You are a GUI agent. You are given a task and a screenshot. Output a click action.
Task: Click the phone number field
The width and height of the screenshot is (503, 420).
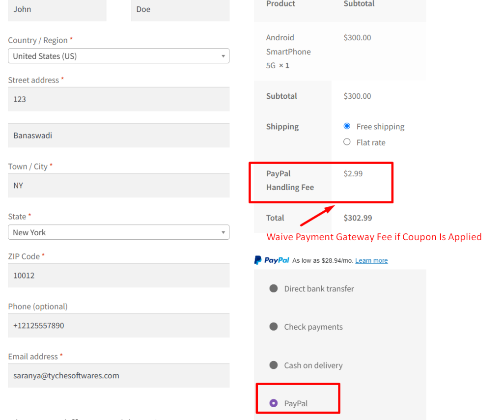[118, 325]
